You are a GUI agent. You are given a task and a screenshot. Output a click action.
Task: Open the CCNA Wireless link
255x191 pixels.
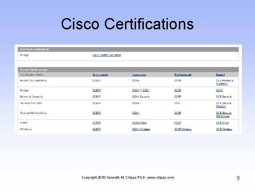141,129
